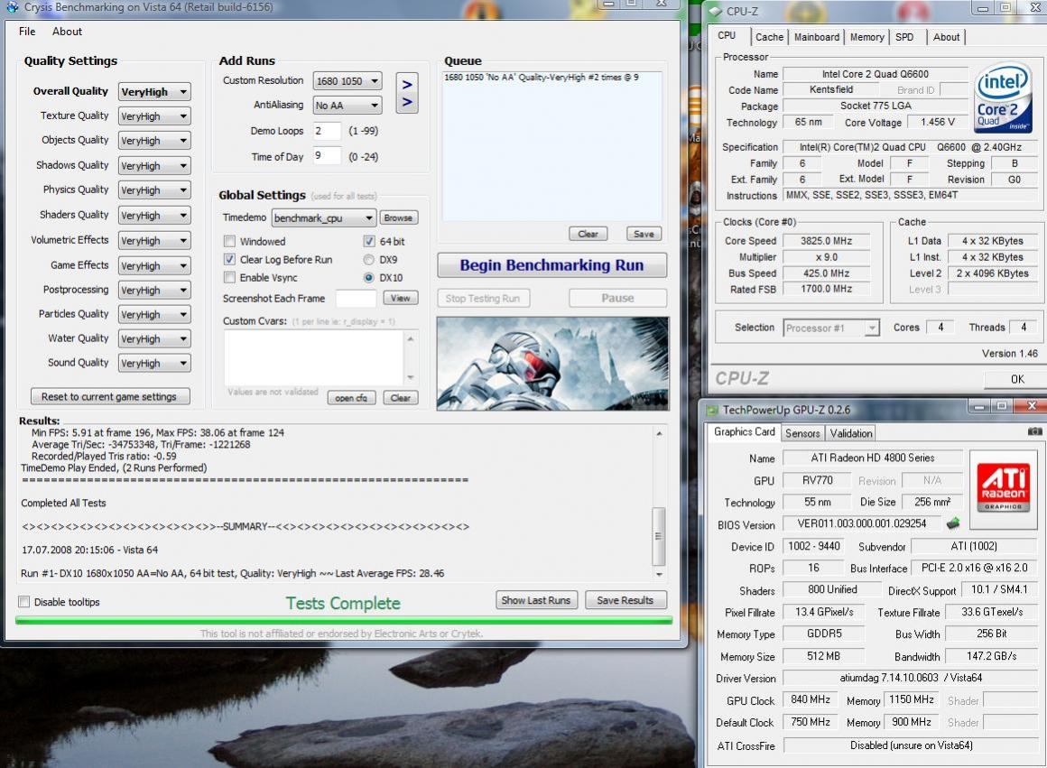This screenshot has height=768, width=1047.
Task: Select the DX9 radio button
Action: pyautogui.click(x=368, y=259)
